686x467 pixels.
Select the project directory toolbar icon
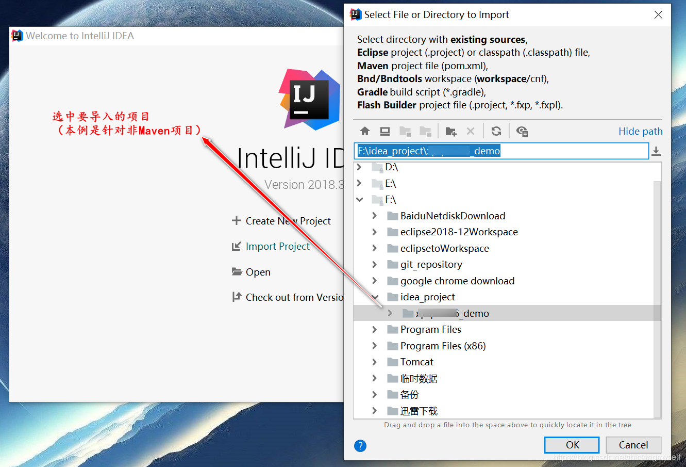pos(406,131)
